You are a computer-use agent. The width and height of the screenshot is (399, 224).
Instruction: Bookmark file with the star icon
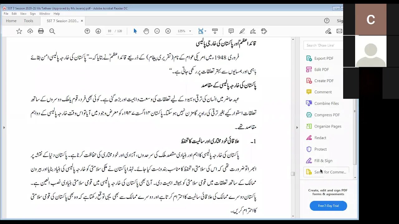(x=19, y=31)
